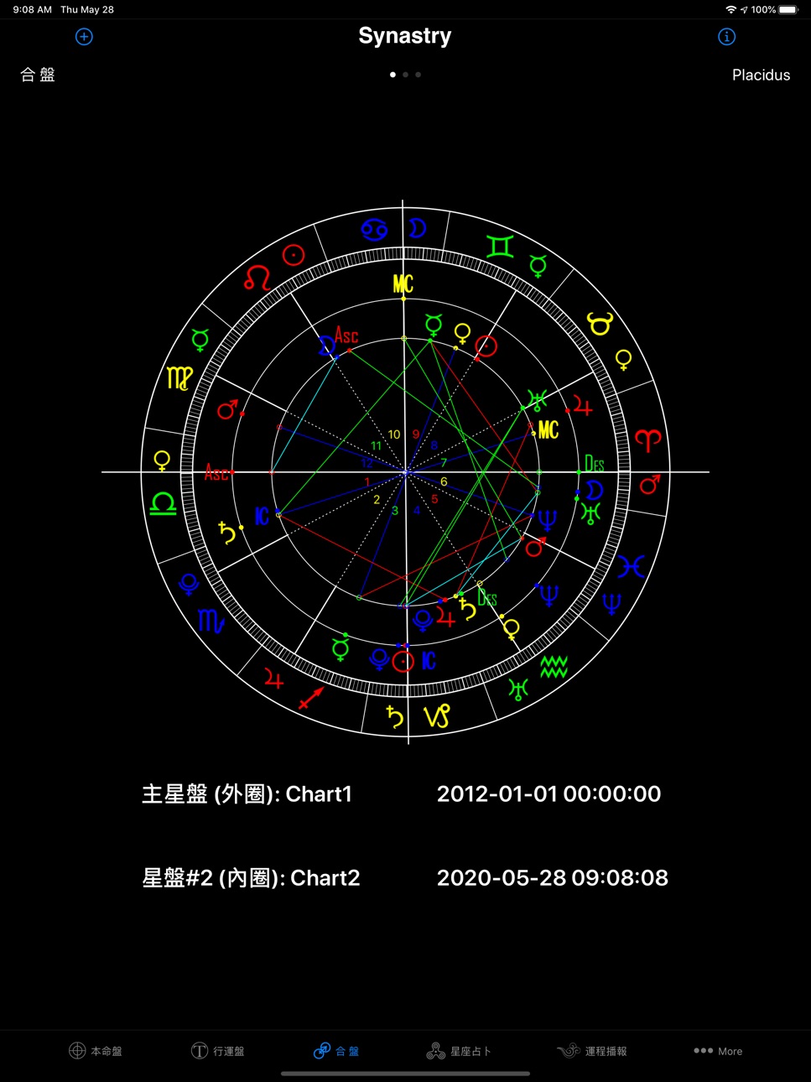The image size is (811, 1082).
Task: Tap the red Sun beside the Leo sign
Action: [294, 255]
